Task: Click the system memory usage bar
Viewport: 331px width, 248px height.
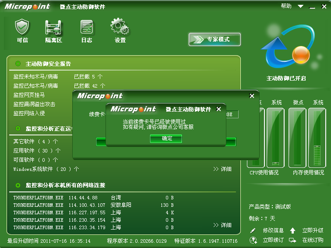Action: click(317, 138)
